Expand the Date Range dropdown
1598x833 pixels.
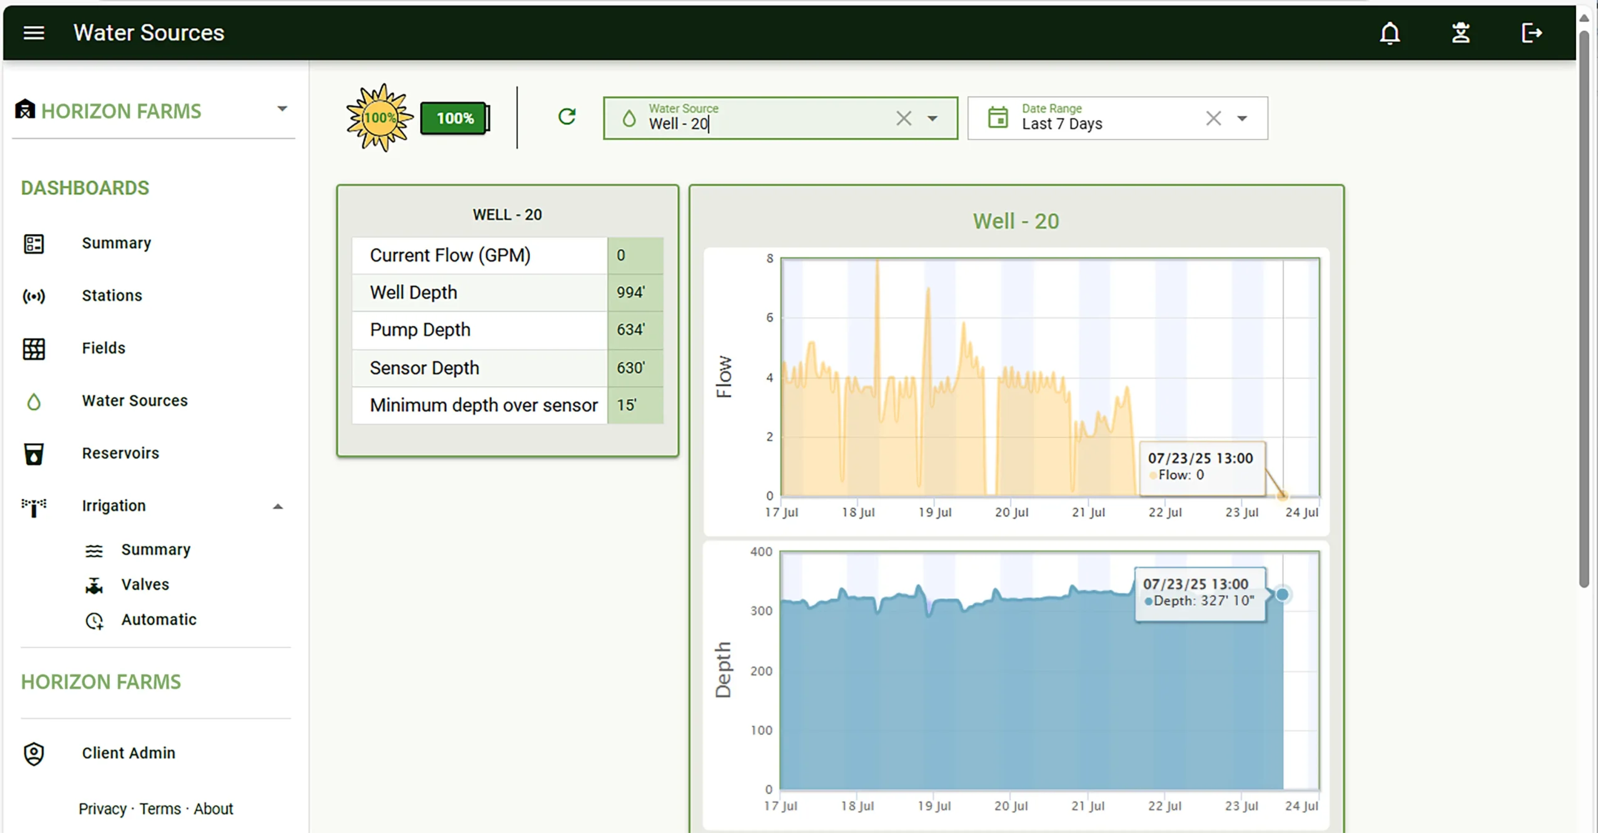pyautogui.click(x=1242, y=118)
